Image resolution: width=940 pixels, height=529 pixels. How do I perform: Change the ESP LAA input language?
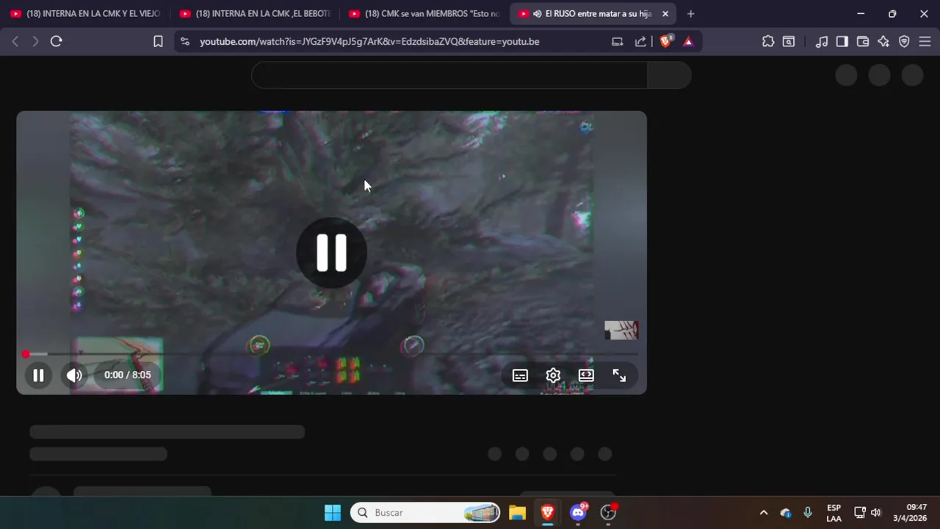coord(834,513)
